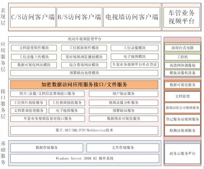Click the 实时视频浏览播放模块 box
This screenshot has height=169, width=204.
click(x=84, y=57)
